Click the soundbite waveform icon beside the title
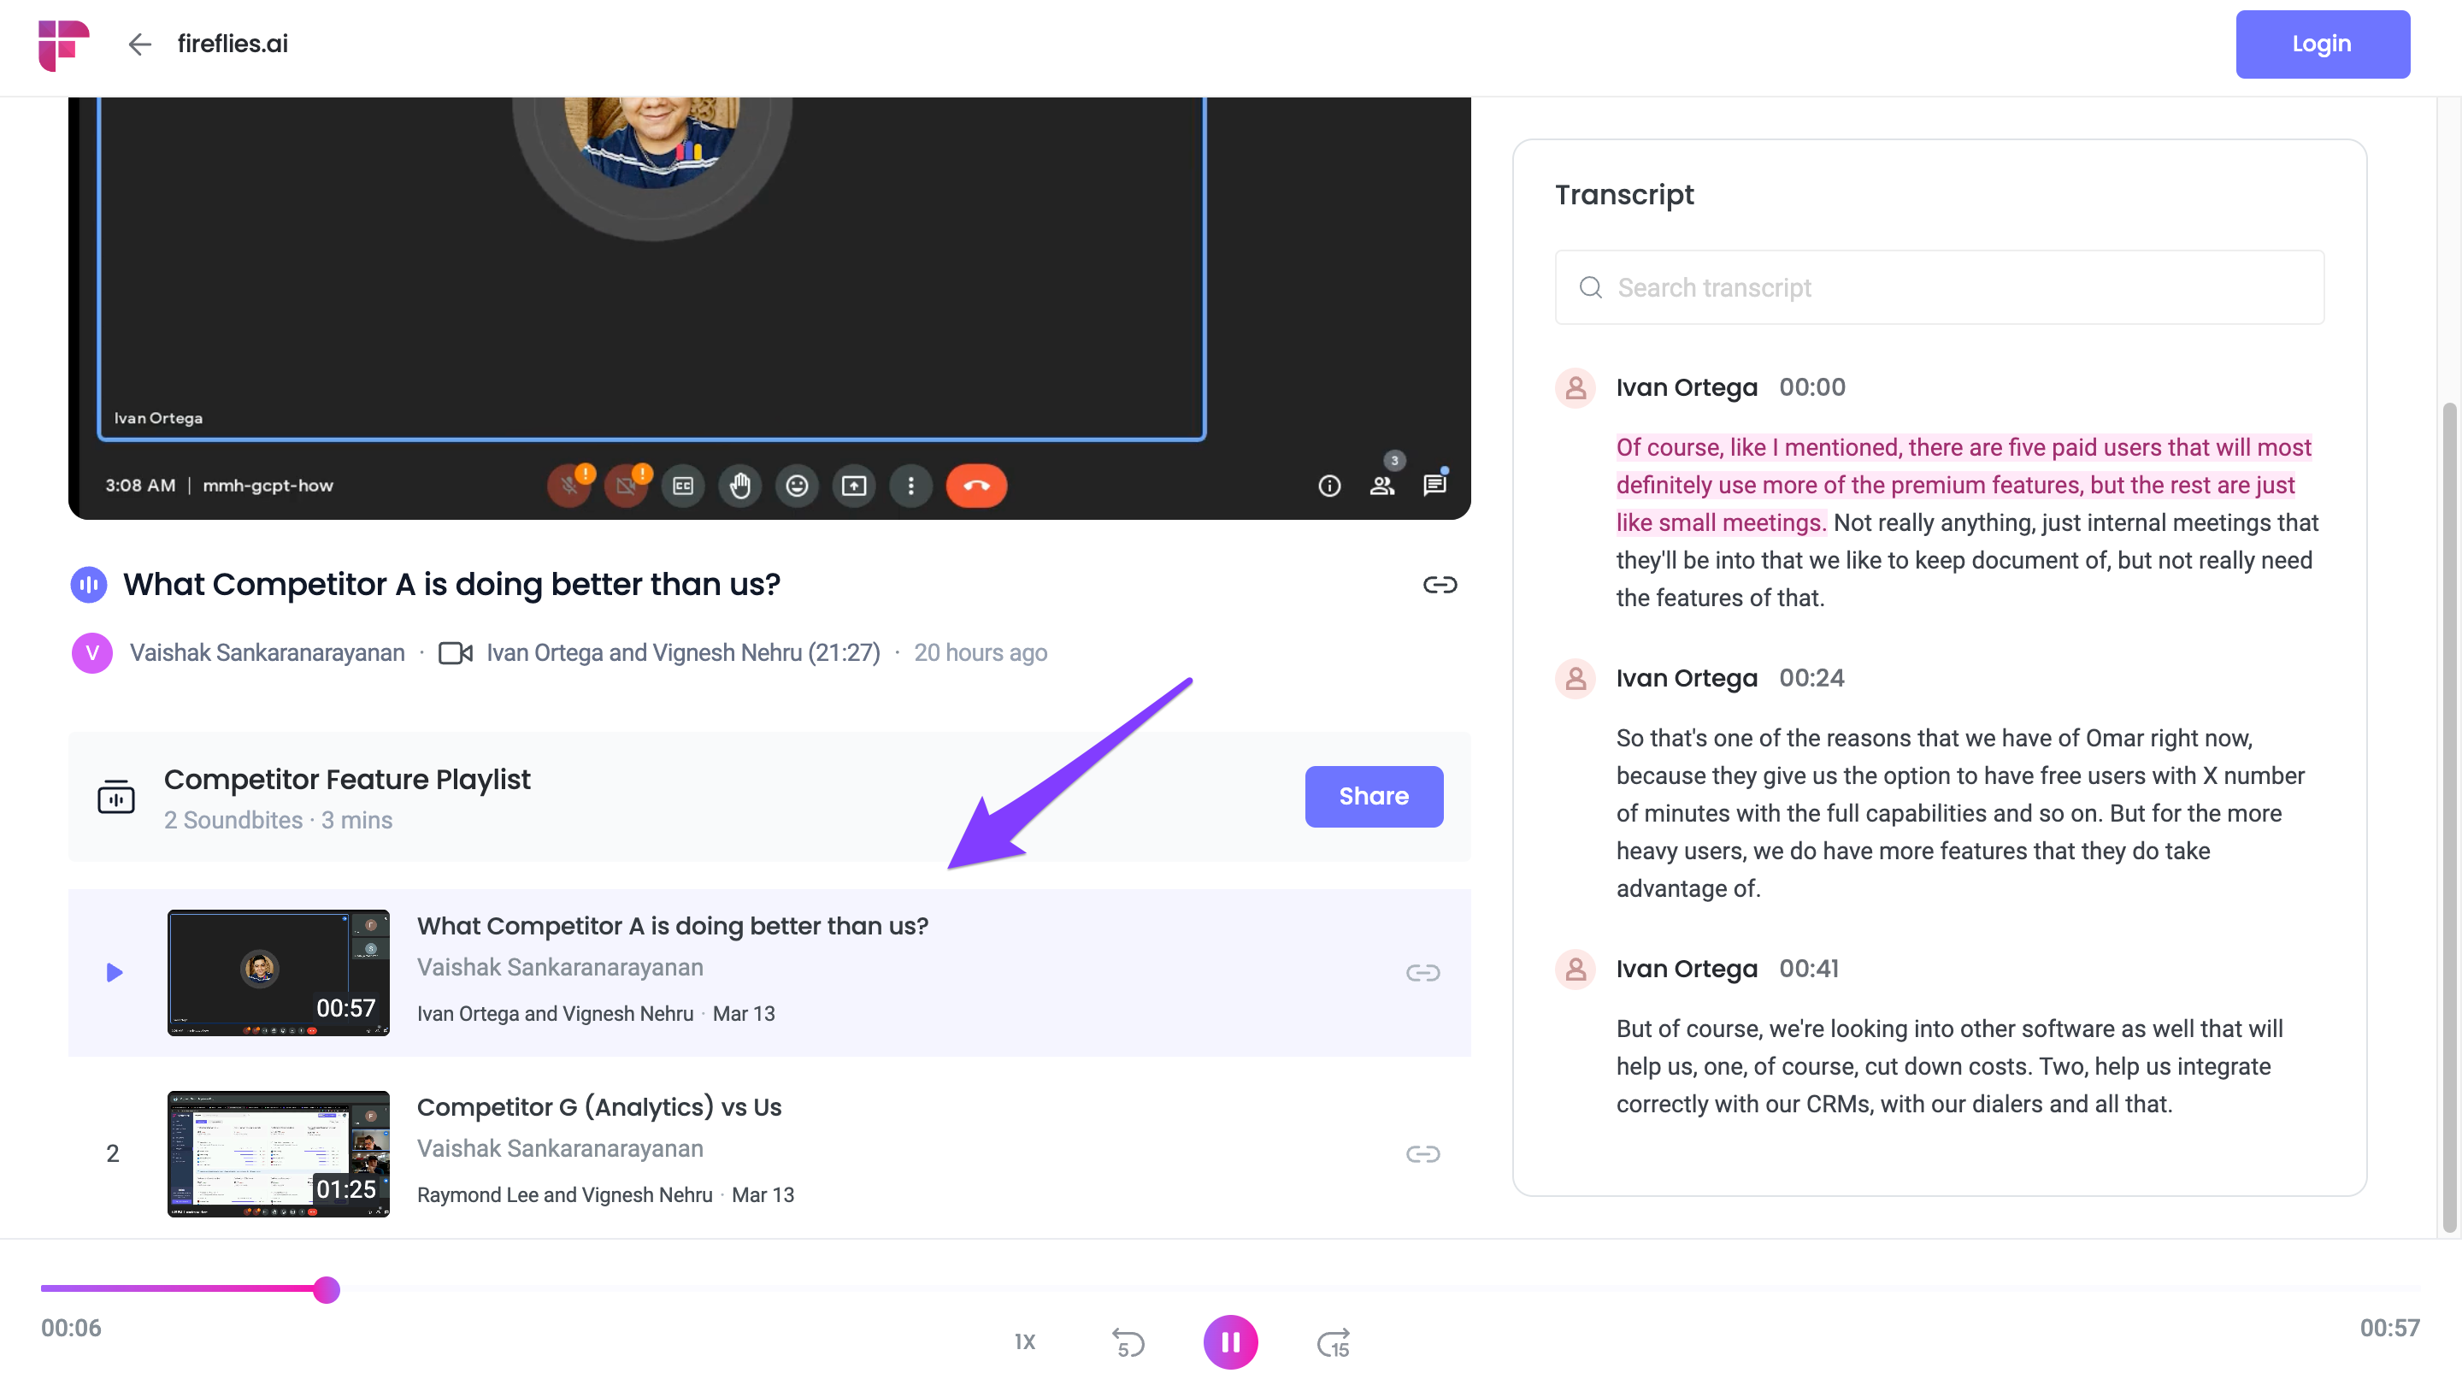The height and width of the screenshot is (1397, 2462). tap(88, 584)
